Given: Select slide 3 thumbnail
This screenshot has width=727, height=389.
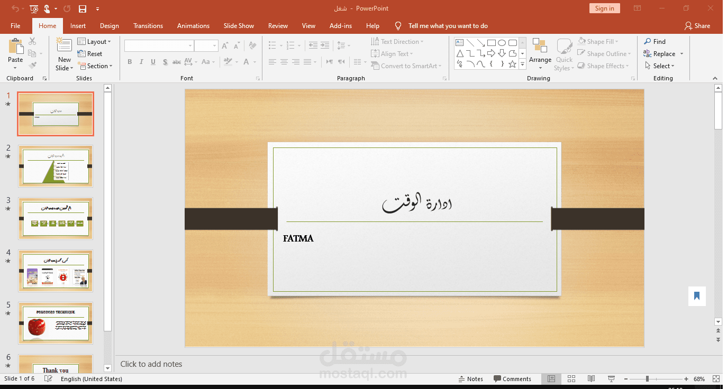Looking at the screenshot, I should [x=56, y=218].
